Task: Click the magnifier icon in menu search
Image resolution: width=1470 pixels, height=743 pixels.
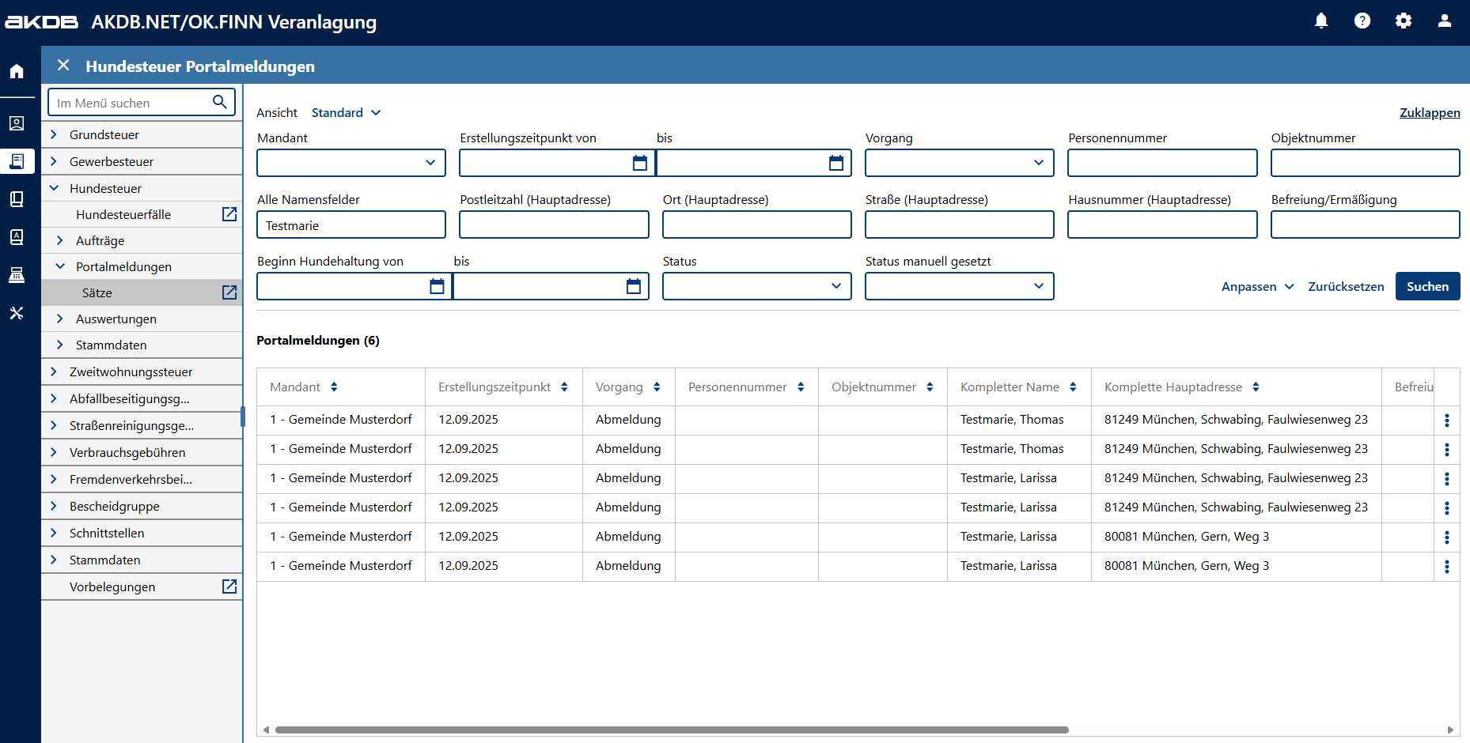Action: pos(220,102)
